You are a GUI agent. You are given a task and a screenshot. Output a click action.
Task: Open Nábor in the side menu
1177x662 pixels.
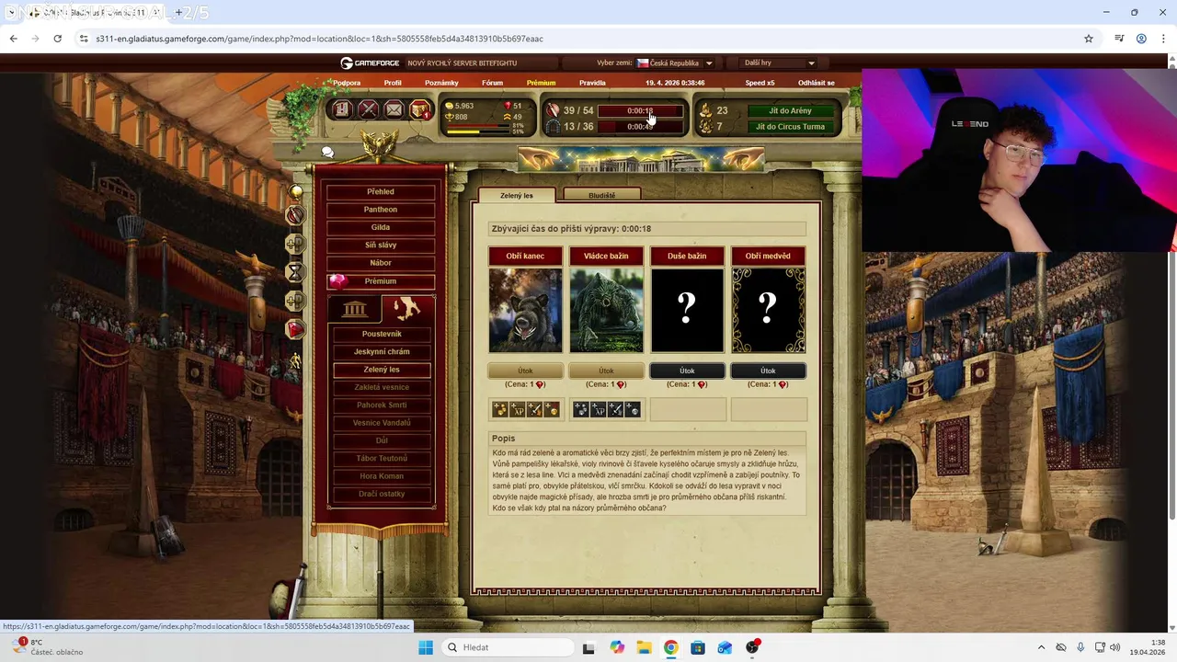(x=381, y=263)
